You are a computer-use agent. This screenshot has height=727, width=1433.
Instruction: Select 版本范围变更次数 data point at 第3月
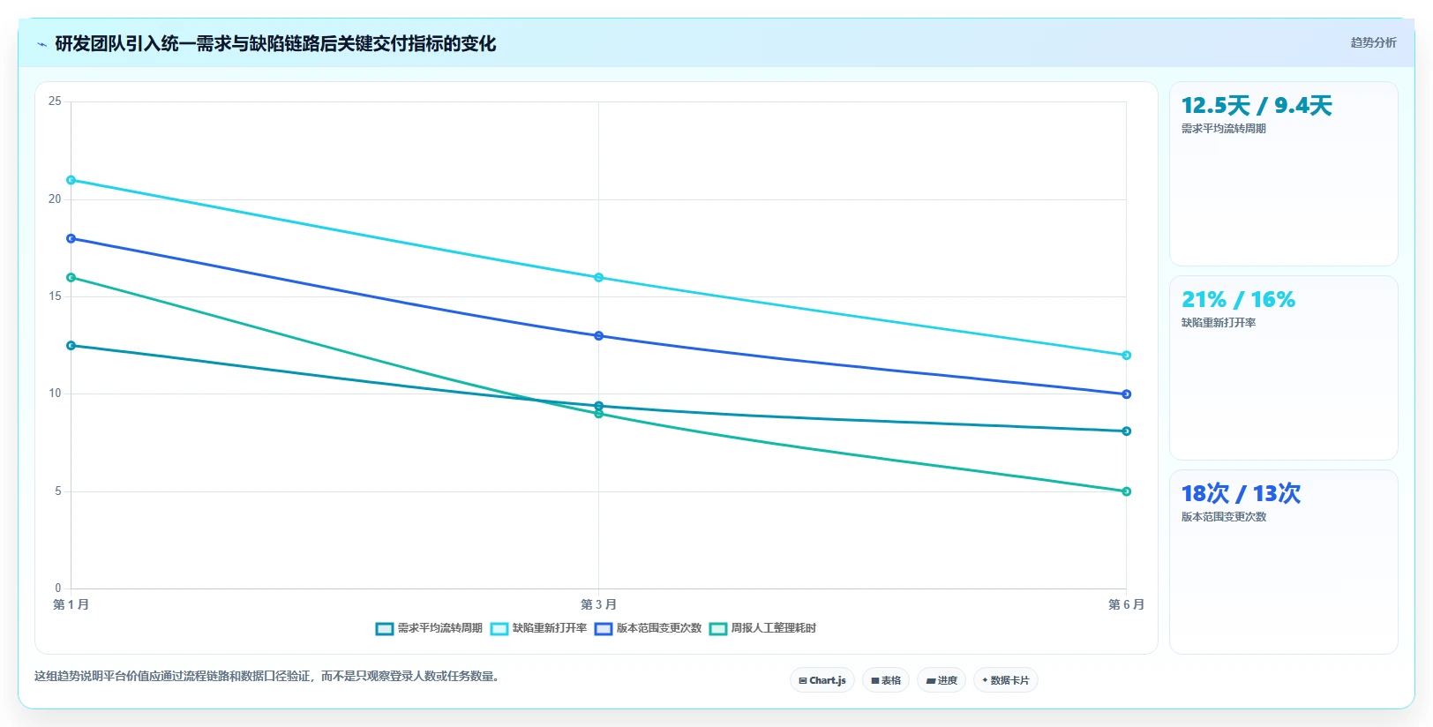599,336
